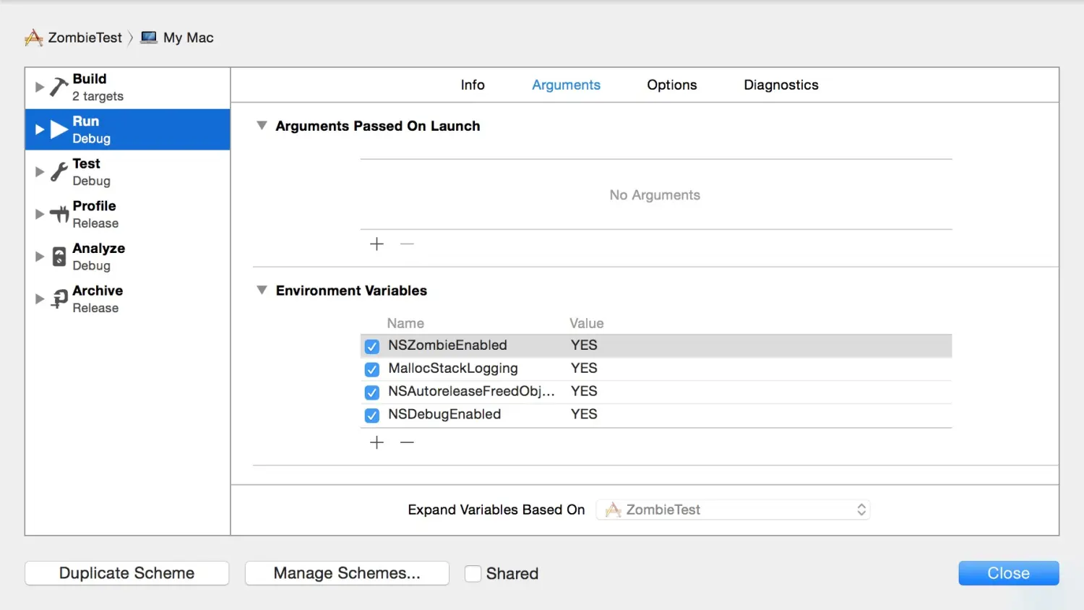Click the Archive icon in sidebar

click(x=59, y=299)
